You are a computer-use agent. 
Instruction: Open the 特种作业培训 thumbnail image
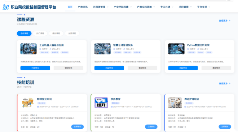pyautogui.click(x=28, y=103)
